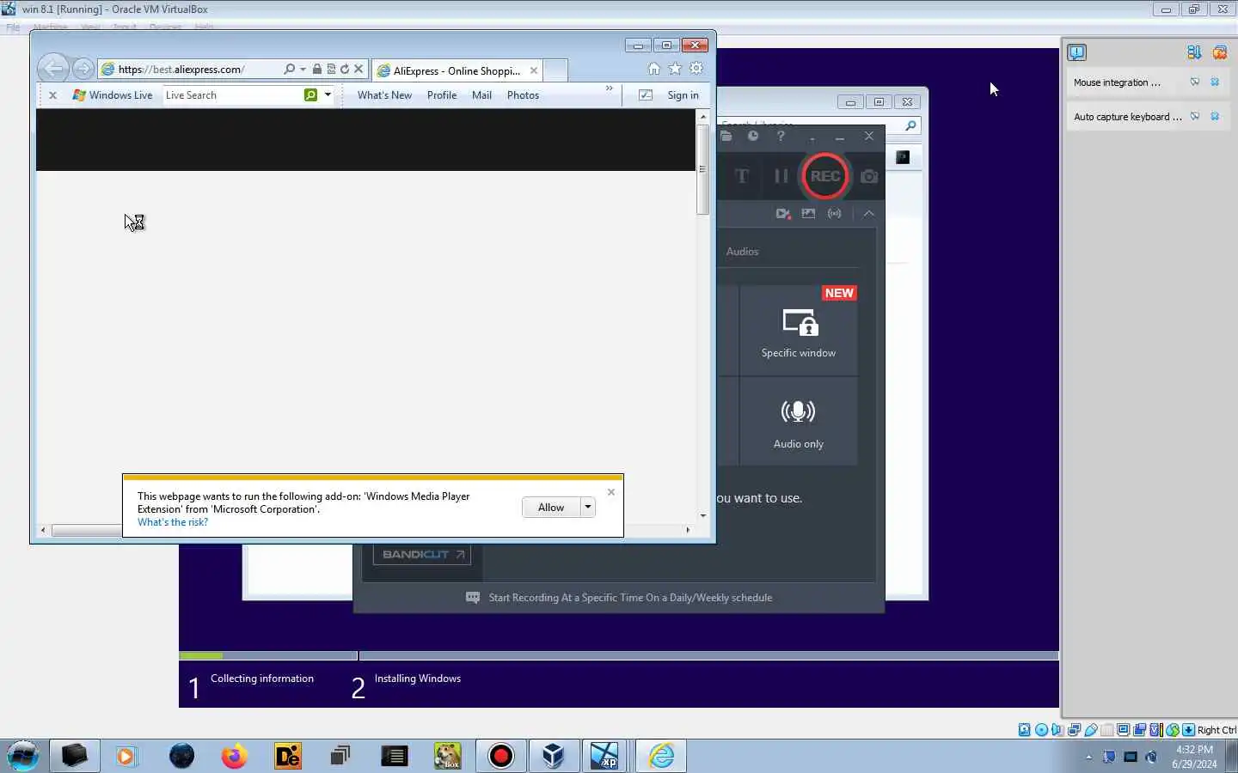
Task: Click the BANDICUT link button
Action: [x=422, y=554]
